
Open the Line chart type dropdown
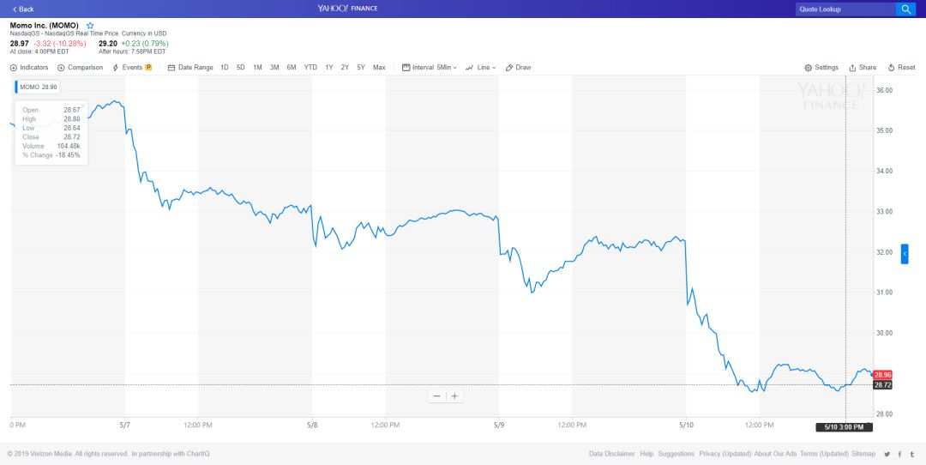(x=481, y=68)
